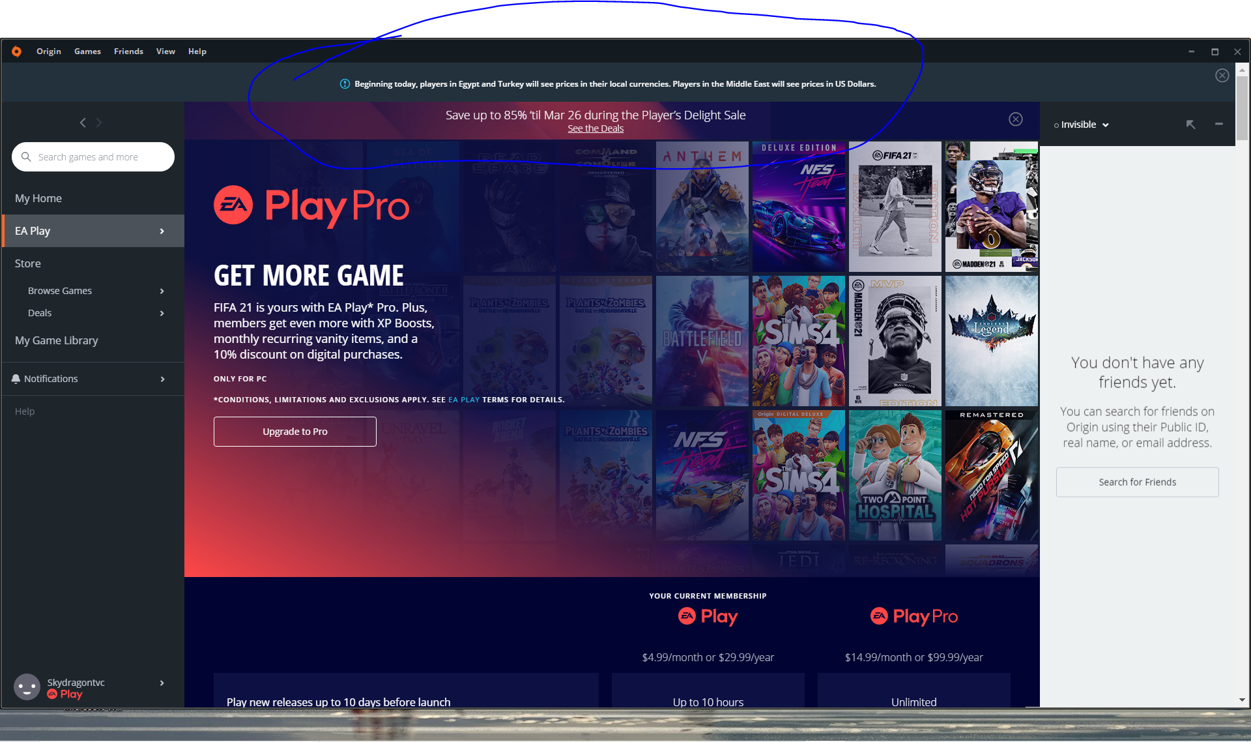The width and height of the screenshot is (1251, 742).
Task: Open the Origin menu
Action: [x=49, y=52]
